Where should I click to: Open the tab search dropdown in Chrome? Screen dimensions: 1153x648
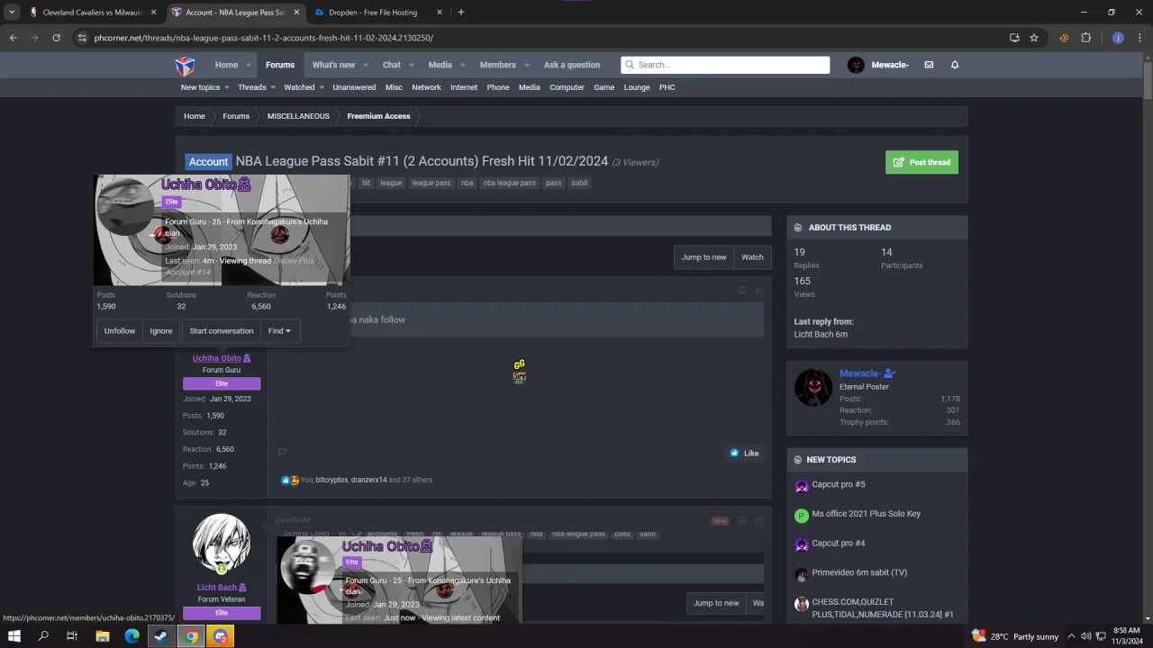(x=12, y=13)
